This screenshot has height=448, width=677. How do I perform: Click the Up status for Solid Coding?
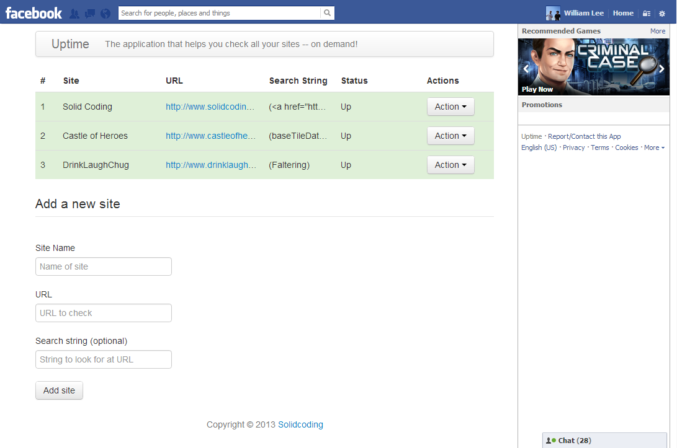click(346, 107)
